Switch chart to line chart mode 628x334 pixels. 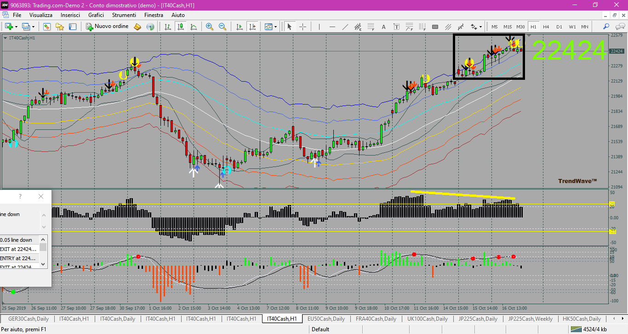click(194, 27)
